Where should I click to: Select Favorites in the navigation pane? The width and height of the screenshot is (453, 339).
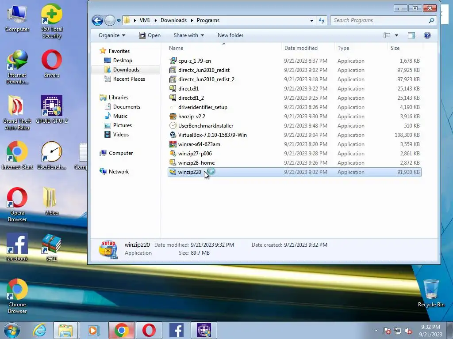(x=115, y=51)
